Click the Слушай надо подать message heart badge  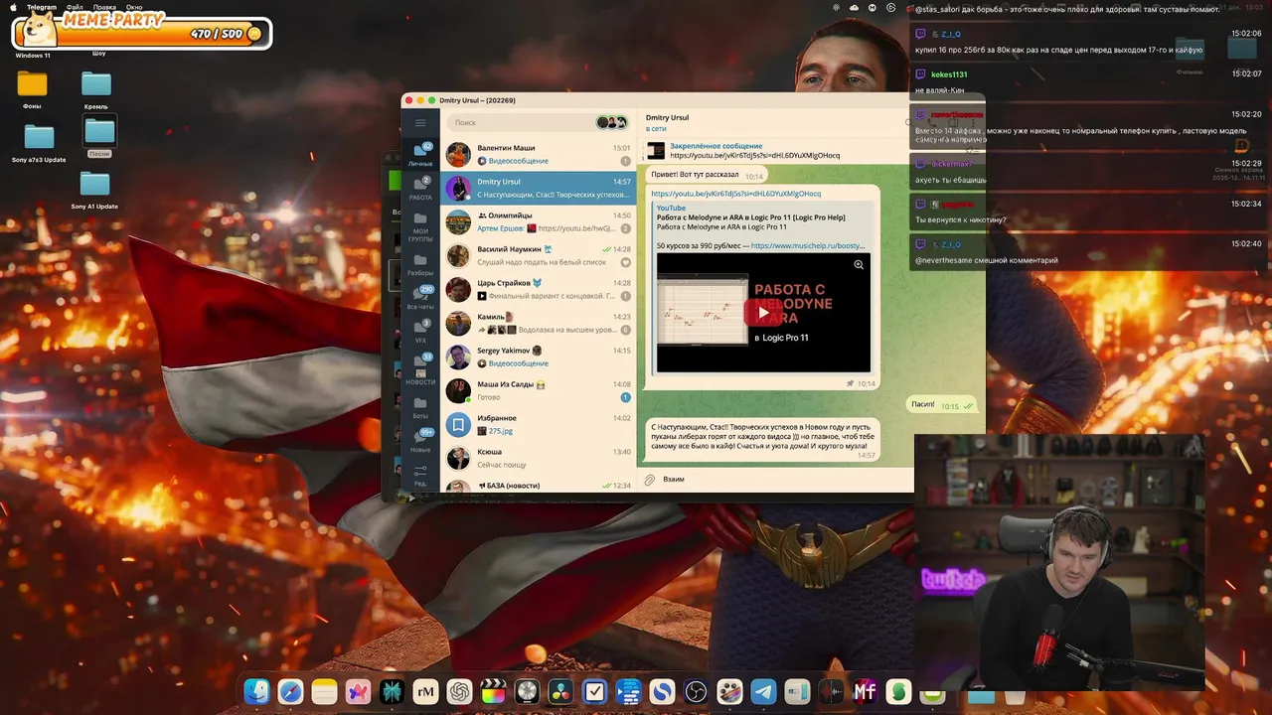[625, 262]
